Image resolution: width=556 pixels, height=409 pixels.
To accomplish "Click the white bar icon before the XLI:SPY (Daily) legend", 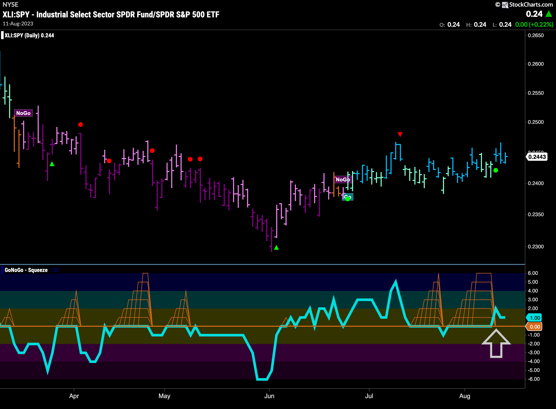I will point(2,35).
